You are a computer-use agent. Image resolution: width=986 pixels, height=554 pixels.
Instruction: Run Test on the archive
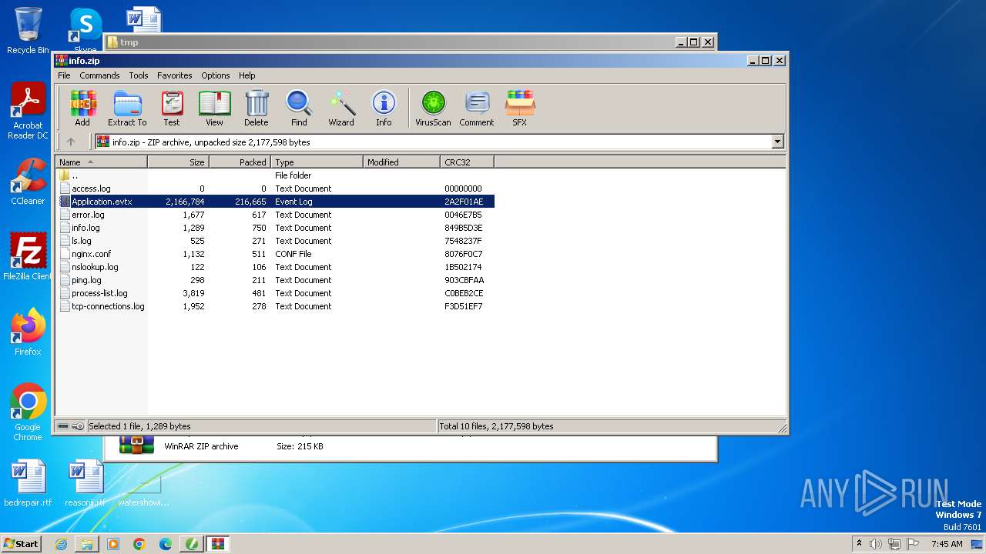172,108
